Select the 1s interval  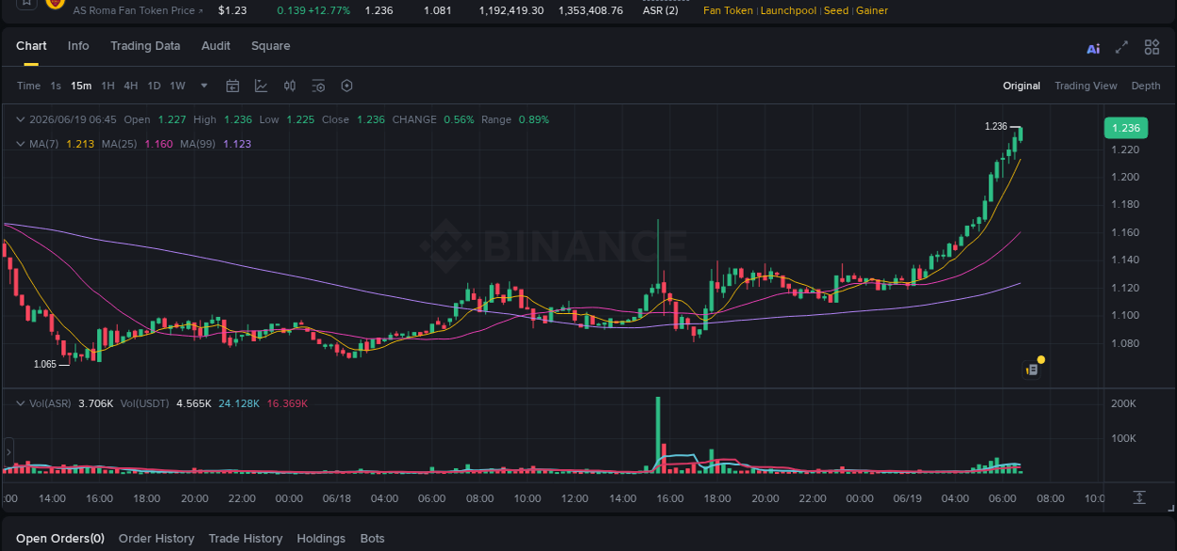(56, 86)
